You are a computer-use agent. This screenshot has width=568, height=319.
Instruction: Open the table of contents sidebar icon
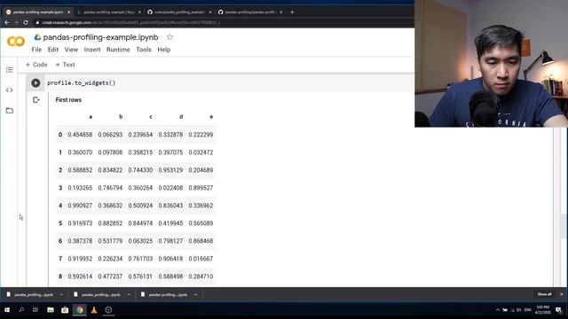[x=10, y=70]
